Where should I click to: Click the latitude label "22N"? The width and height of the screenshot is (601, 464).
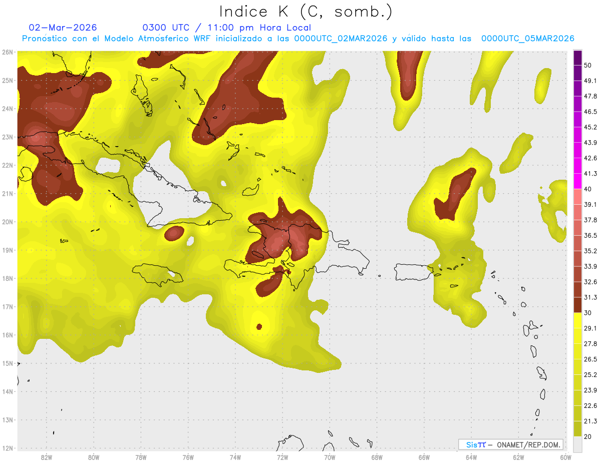[x=7, y=165]
